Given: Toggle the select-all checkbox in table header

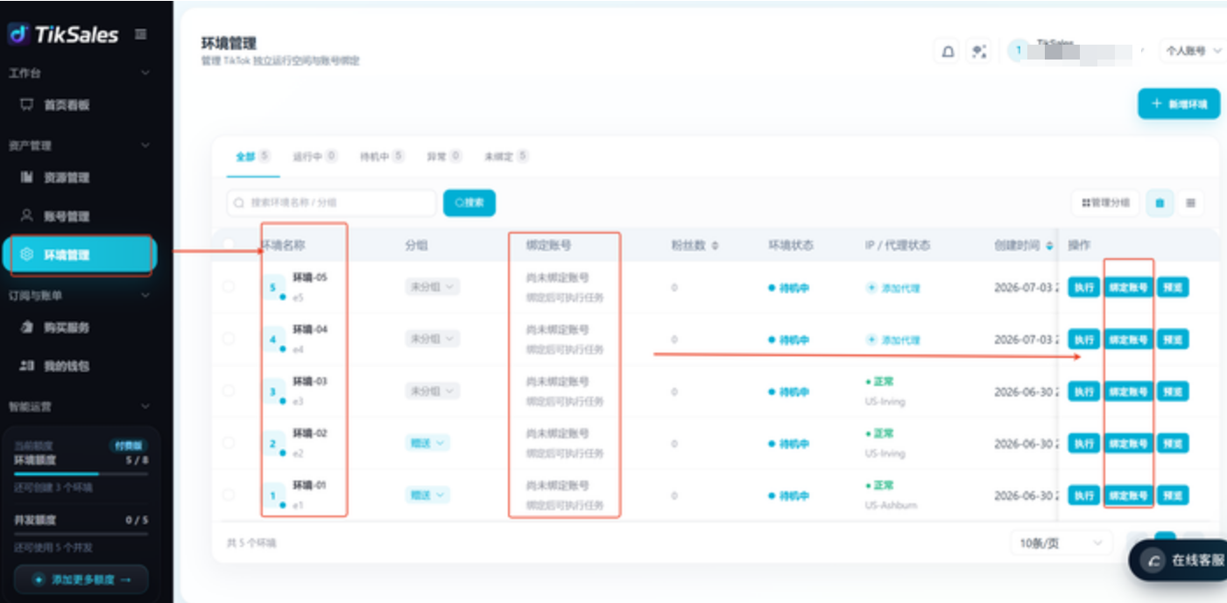Looking at the screenshot, I should pyautogui.click(x=229, y=245).
